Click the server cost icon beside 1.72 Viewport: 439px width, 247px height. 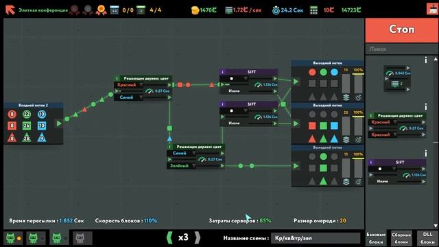(x=228, y=10)
